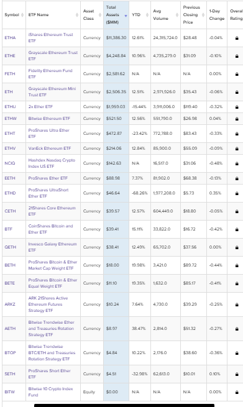
Task: Open Fidelity Ethereum Fund ETF link
Action: coord(50,74)
